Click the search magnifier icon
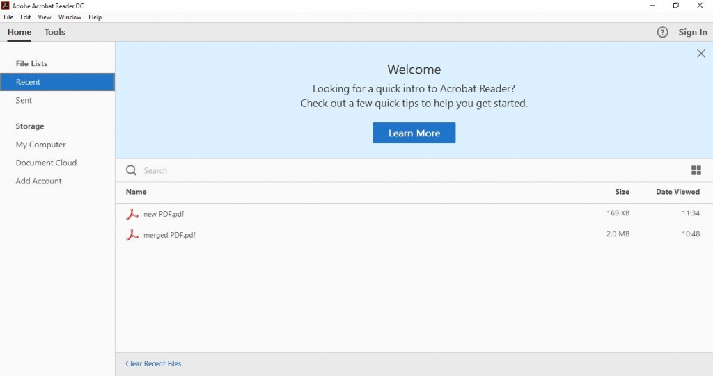713x376 pixels. (x=131, y=170)
